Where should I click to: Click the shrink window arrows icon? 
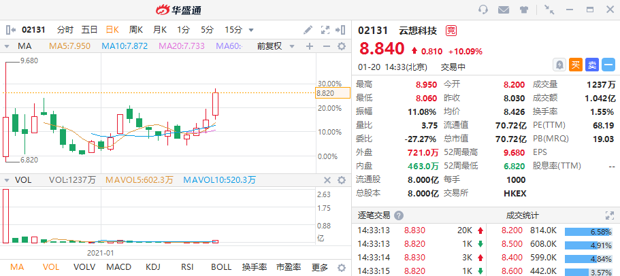point(549,10)
